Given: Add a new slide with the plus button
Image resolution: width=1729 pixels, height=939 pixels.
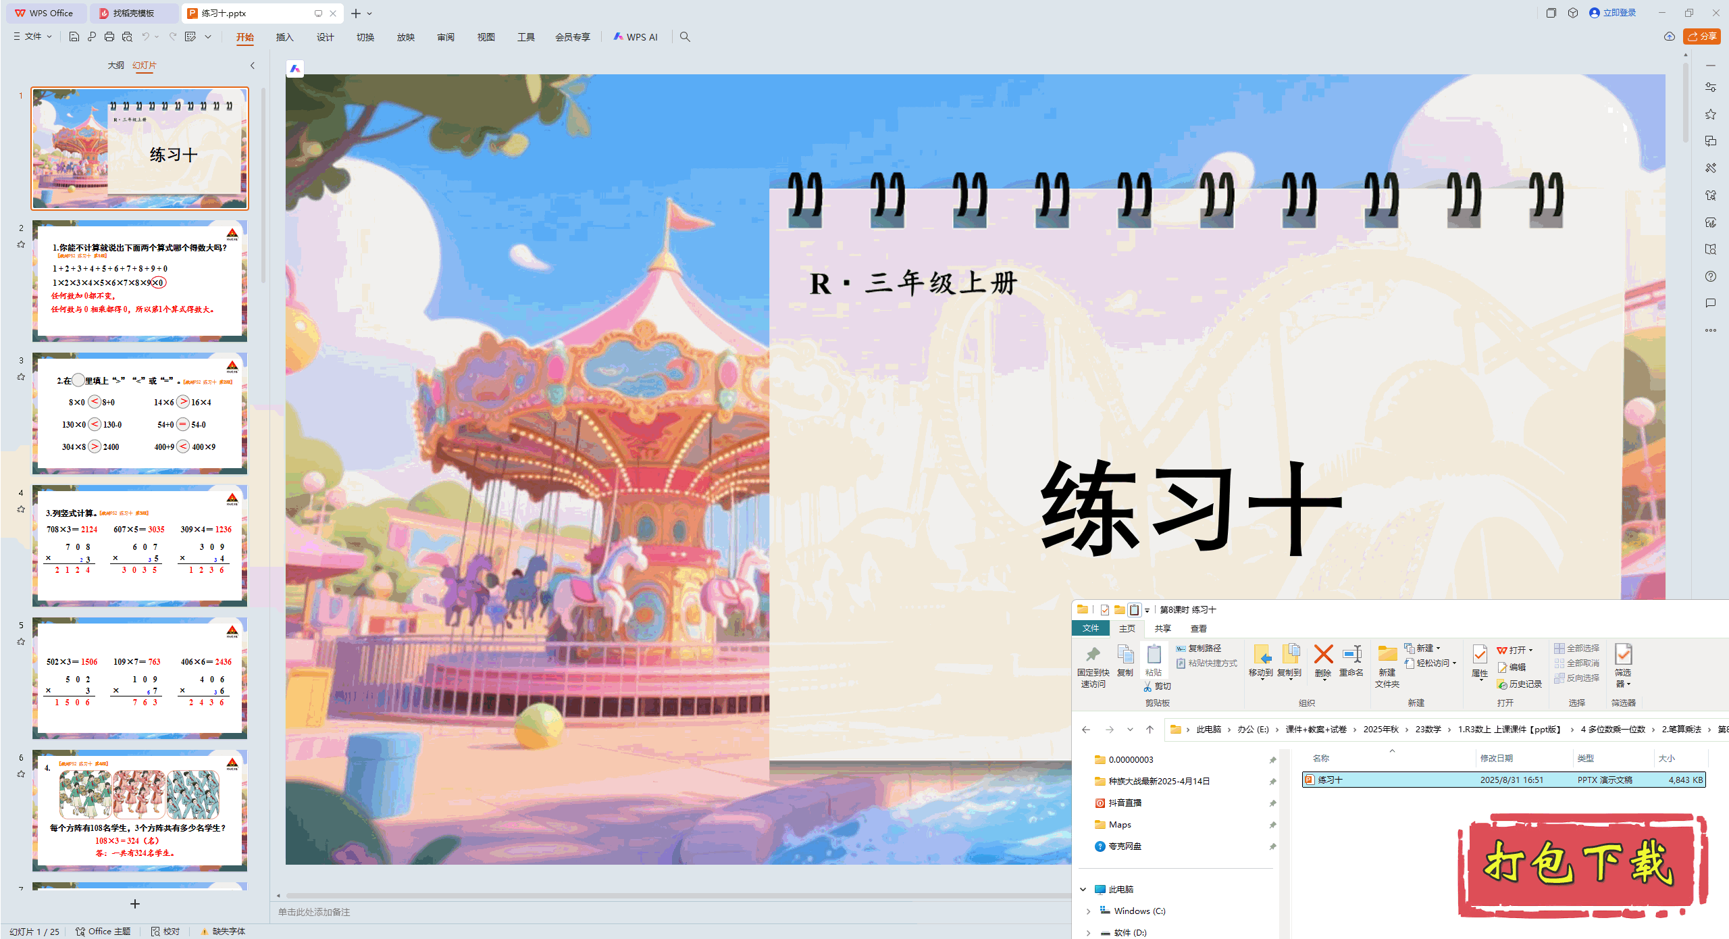Looking at the screenshot, I should (135, 904).
